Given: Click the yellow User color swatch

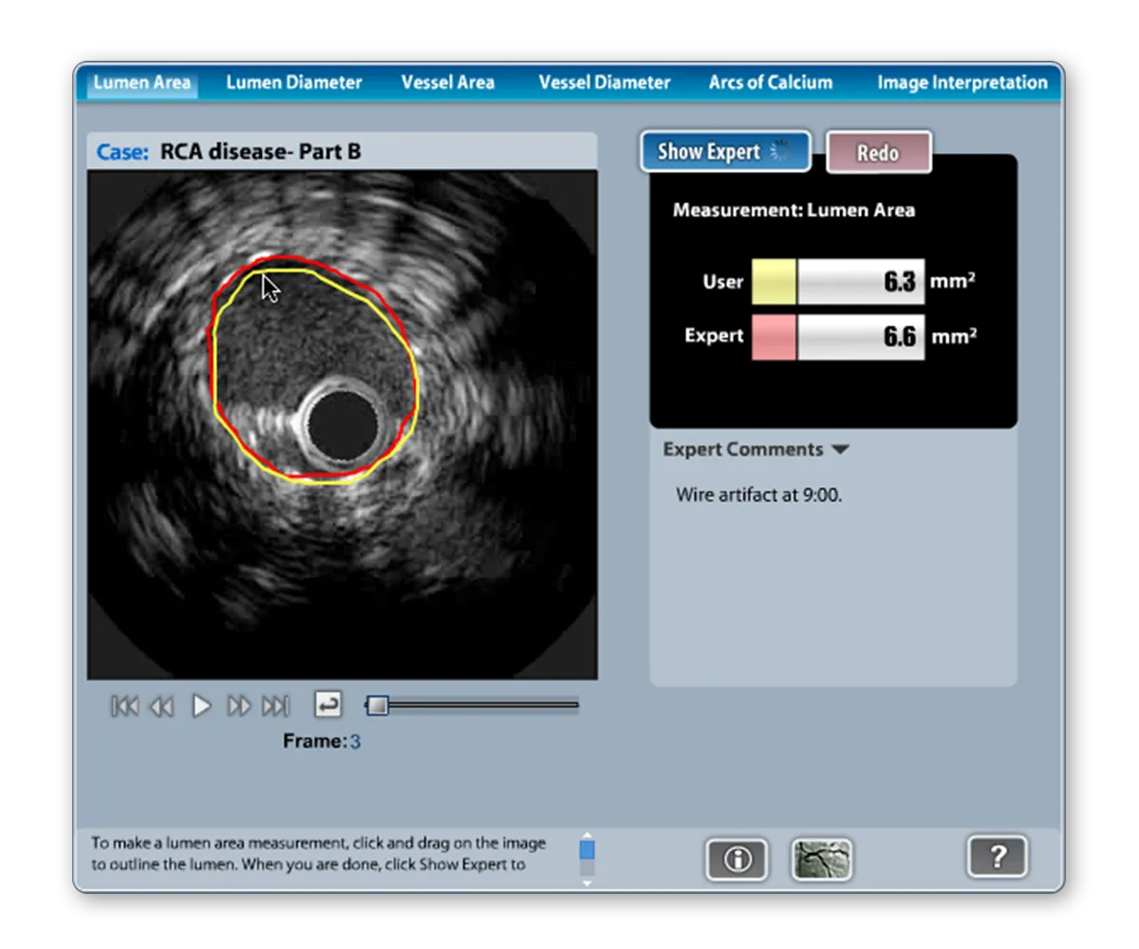Looking at the screenshot, I should (x=774, y=282).
